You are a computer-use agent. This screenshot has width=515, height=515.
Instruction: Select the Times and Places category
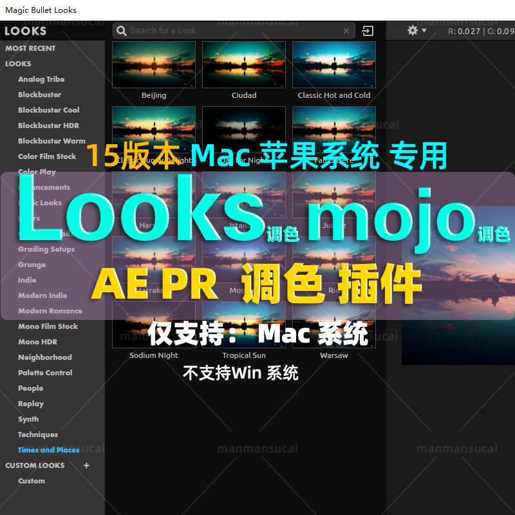tap(48, 450)
